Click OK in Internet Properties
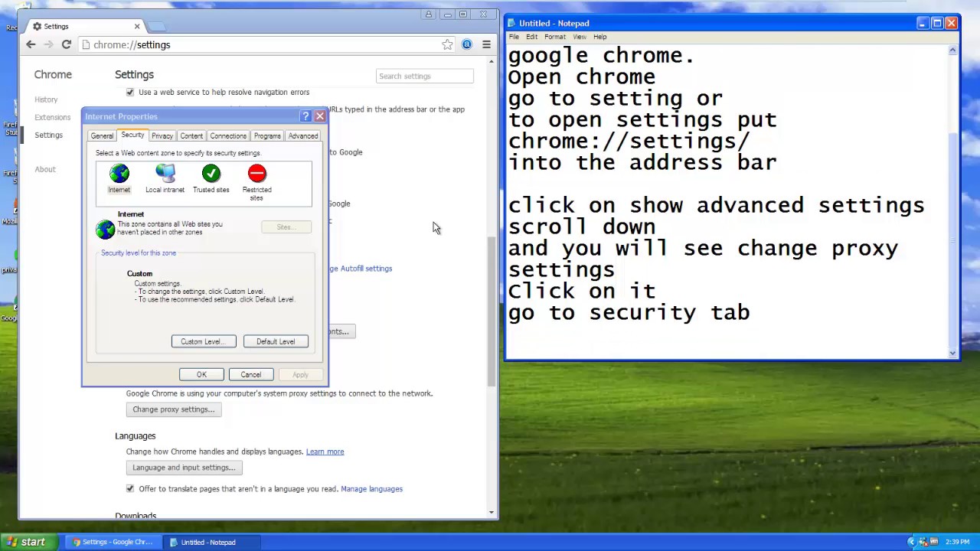 click(x=201, y=374)
